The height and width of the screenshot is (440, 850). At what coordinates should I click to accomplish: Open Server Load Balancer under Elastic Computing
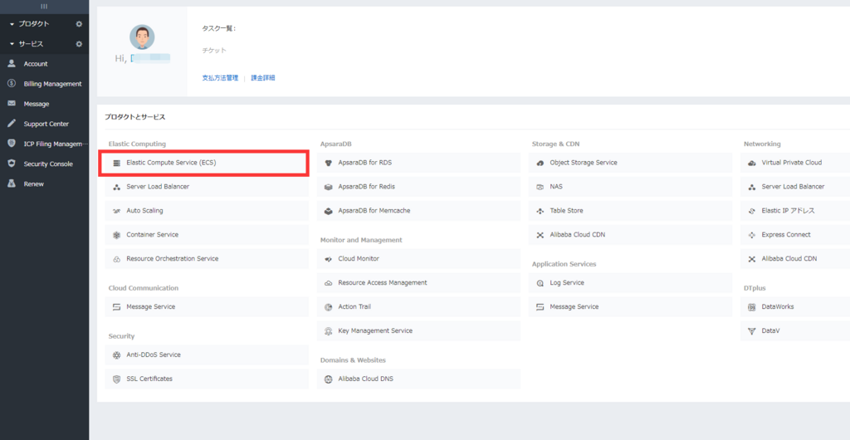tap(207, 187)
